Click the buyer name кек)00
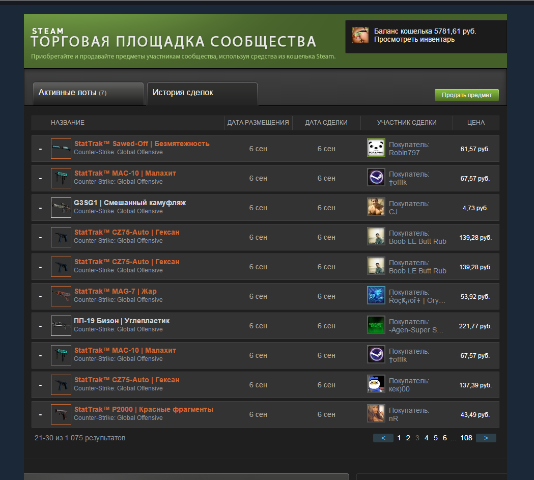 click(x=399, y=389)
